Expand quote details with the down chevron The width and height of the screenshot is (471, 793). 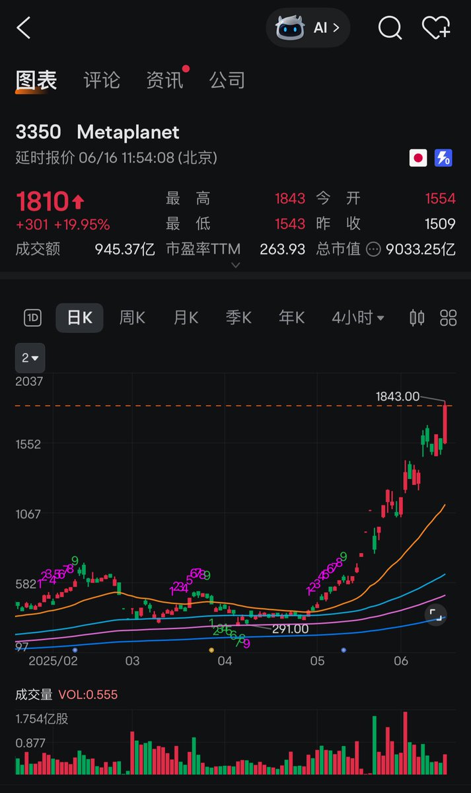235,265
